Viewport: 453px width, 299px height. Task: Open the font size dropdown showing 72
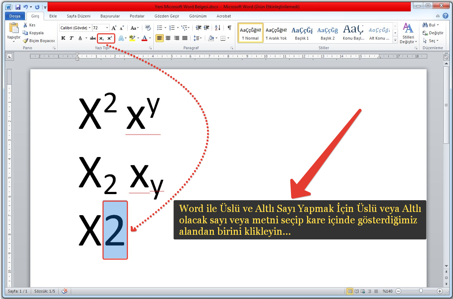point(107,28)
